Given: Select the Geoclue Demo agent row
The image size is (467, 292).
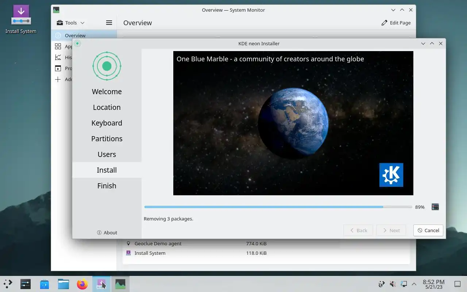Looking at the screenshot, I should pyautogui.click(x=266, y=243).
